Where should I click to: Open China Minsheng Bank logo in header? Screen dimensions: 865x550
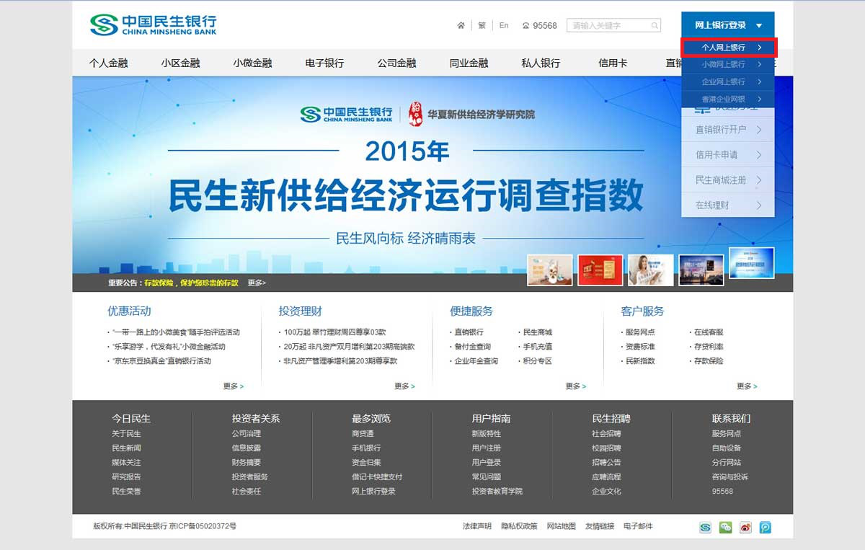[x=153, y=25]
